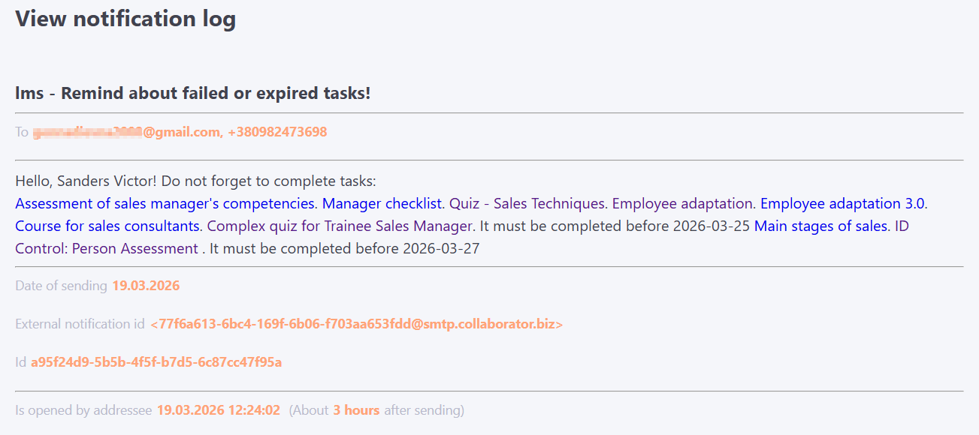Open Quiz - Sales Techniques link
The width and height of the screenshot is (979, 435).
point(527,203)
